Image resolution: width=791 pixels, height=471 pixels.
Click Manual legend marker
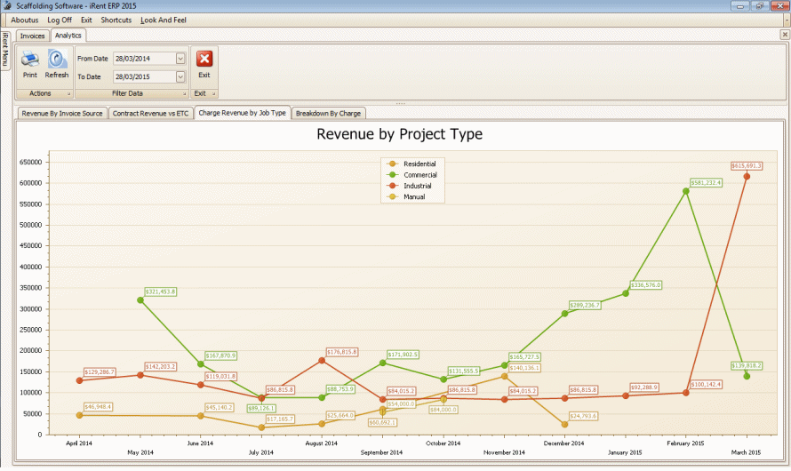click(x=392, y=197)
